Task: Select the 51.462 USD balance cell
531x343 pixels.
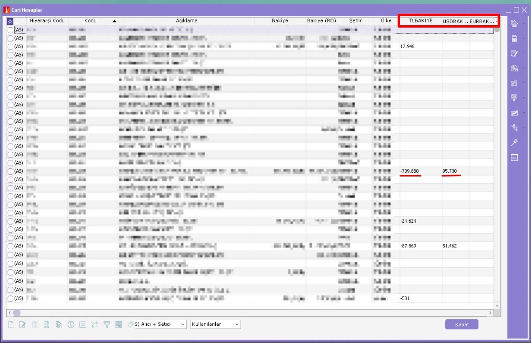Action: (x=455, y=246)
